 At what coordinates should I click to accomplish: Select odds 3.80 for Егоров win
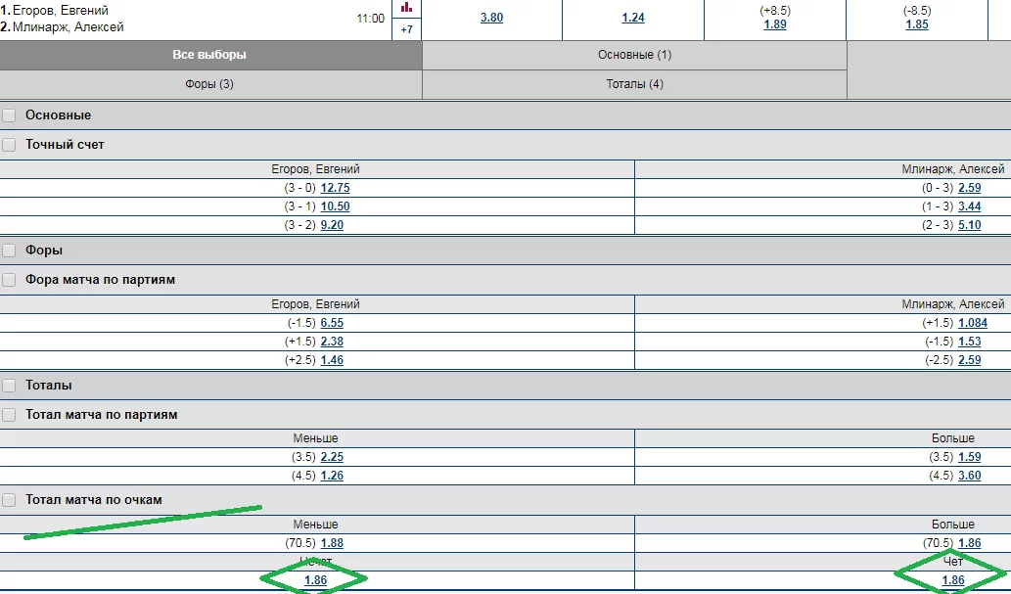tap(492, 18)
